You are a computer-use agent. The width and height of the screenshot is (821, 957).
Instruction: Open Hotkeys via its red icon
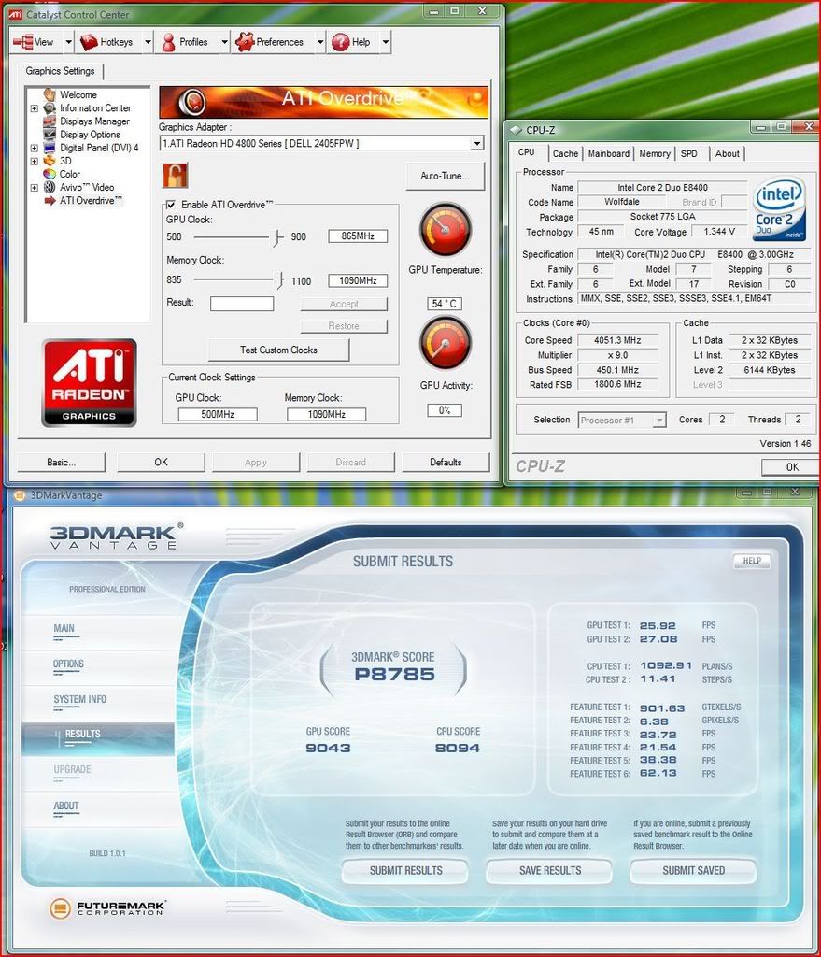point(90,42)
